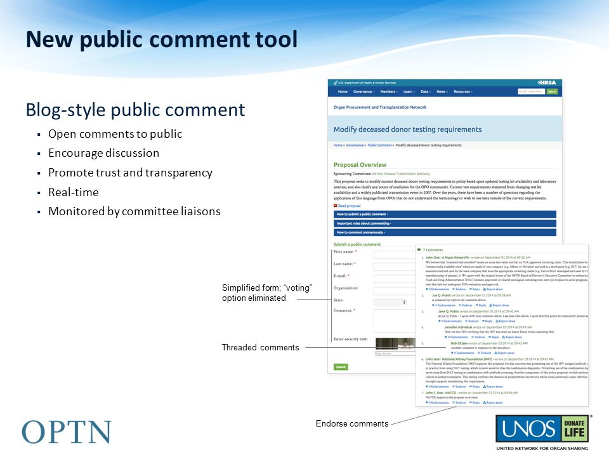Reply to John Doe - A Major Nonprofit comment
Viewport: 609px width, 457px height.
475,289
